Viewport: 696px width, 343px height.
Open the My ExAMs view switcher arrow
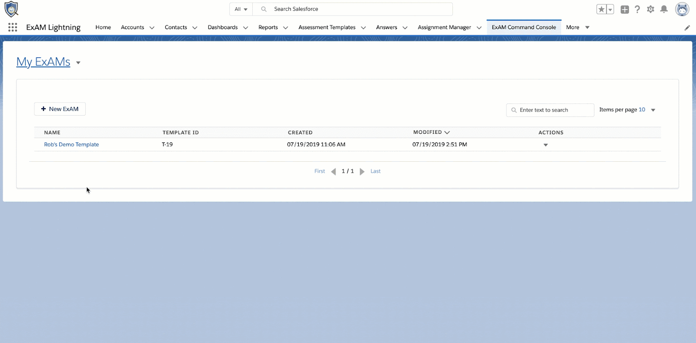78,63
